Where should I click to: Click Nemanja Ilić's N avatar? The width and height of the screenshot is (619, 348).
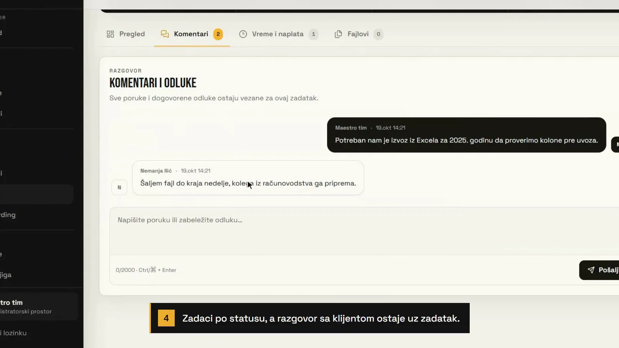119,188
